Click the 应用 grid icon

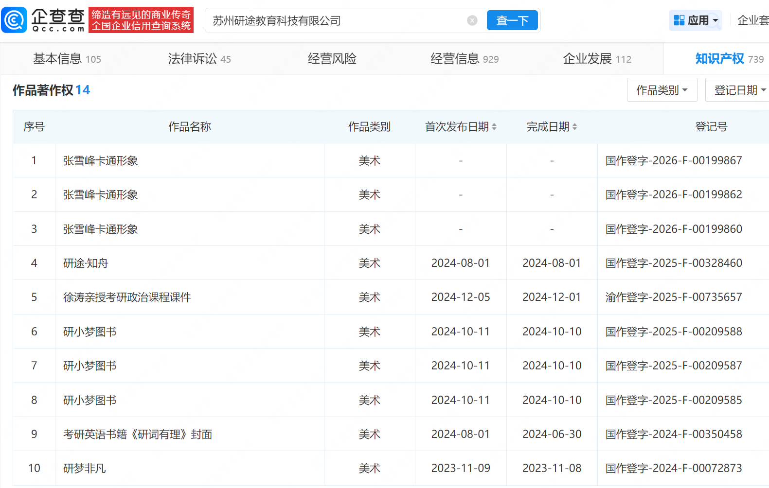(x=679, y=20)
